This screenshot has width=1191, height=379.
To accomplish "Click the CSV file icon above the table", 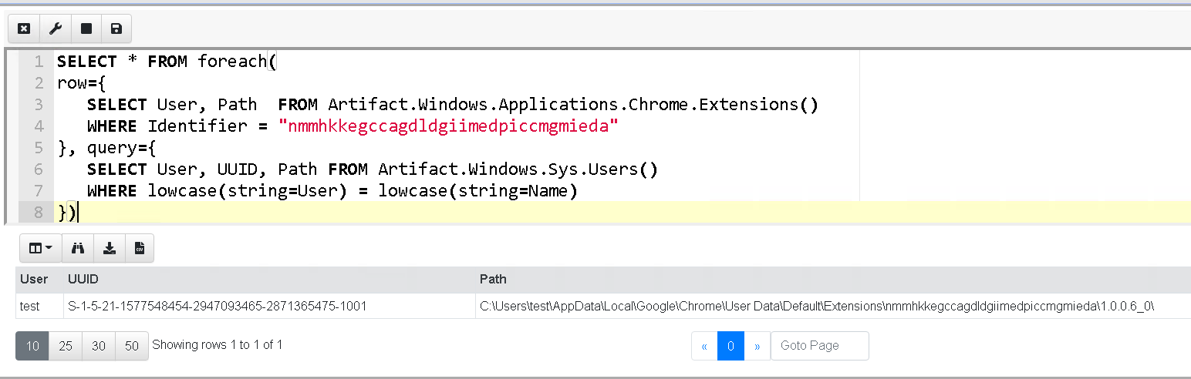I will click(140, 248).
